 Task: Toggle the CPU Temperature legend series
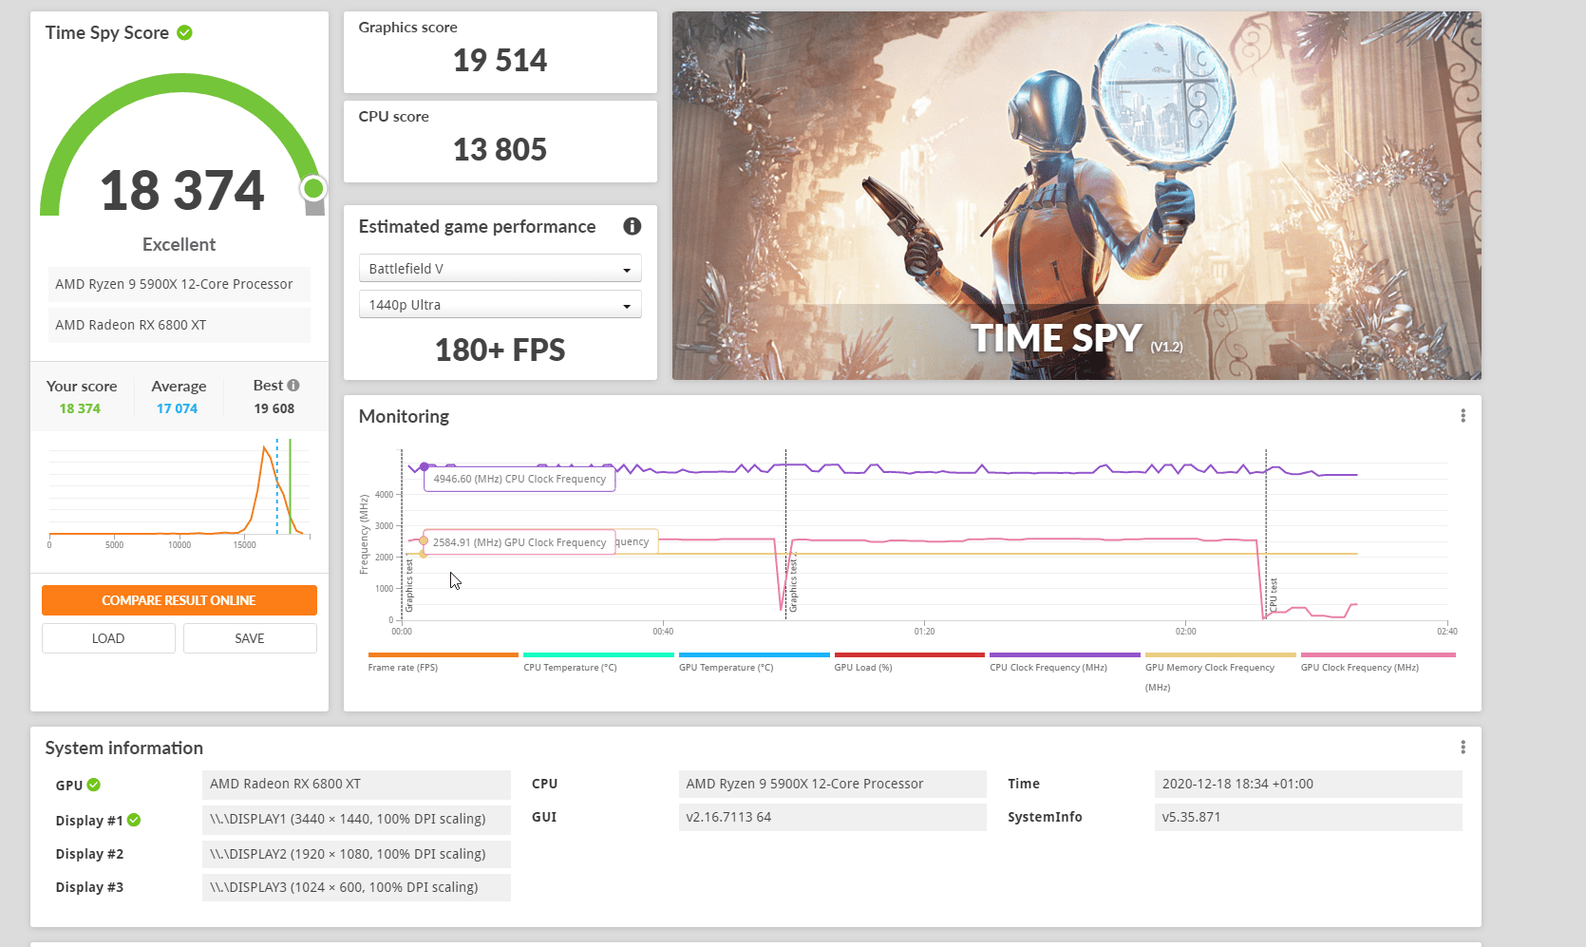click(598, 662)
